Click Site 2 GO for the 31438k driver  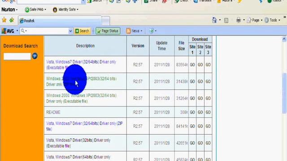coord(200,81)
